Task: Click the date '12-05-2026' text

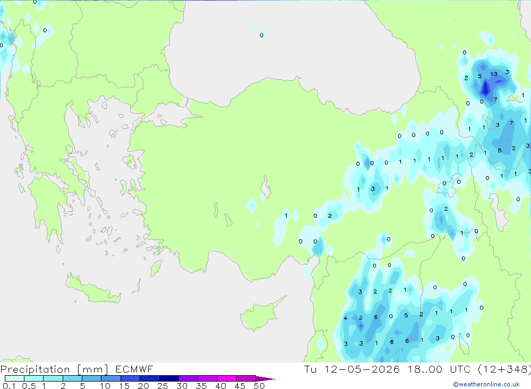Action: (x=362, y=369)
